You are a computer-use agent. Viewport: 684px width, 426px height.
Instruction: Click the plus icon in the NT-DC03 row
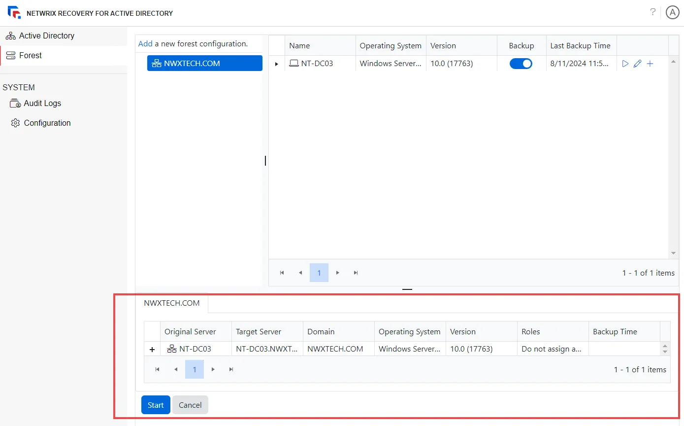click(650, 64)
